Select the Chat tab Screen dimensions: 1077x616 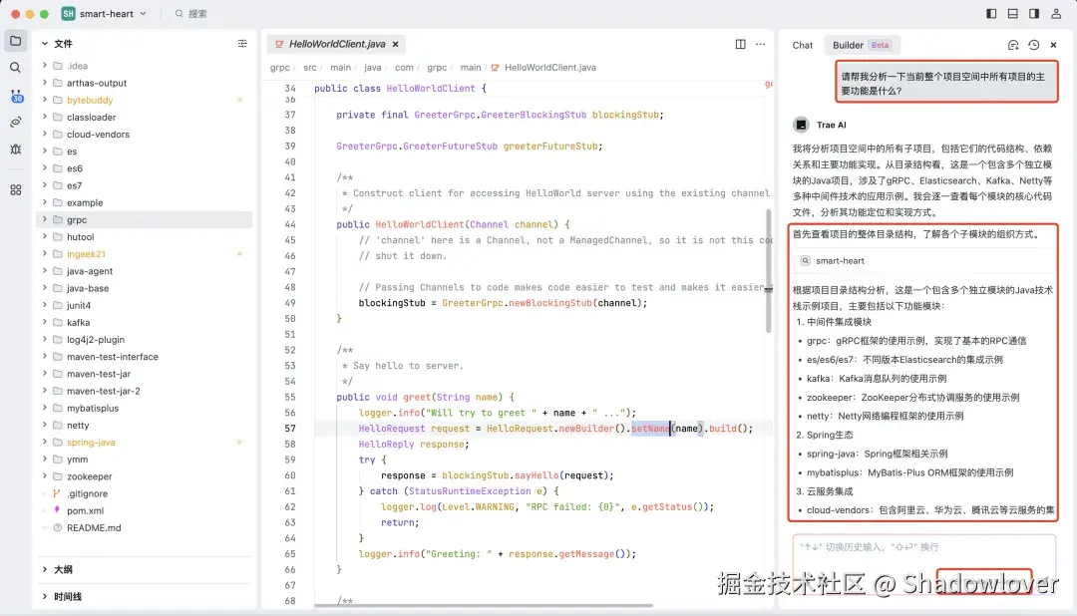point(803,45)
